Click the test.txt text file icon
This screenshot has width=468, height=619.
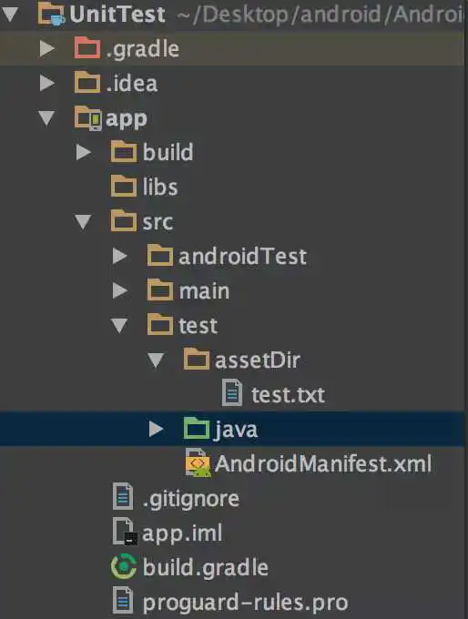232,393
